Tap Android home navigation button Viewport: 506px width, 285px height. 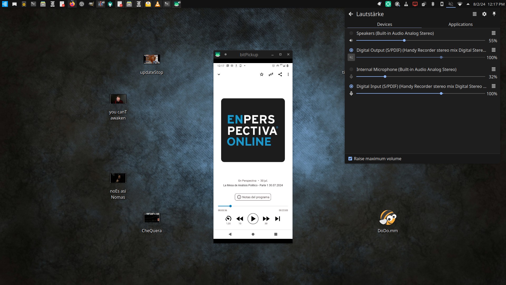pos(253,234)
